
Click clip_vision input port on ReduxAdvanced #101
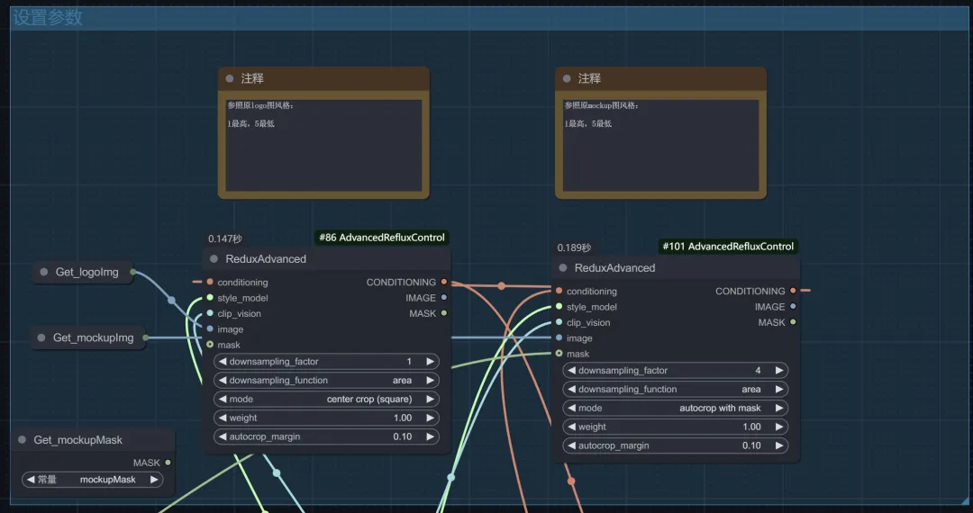point(559,322)
